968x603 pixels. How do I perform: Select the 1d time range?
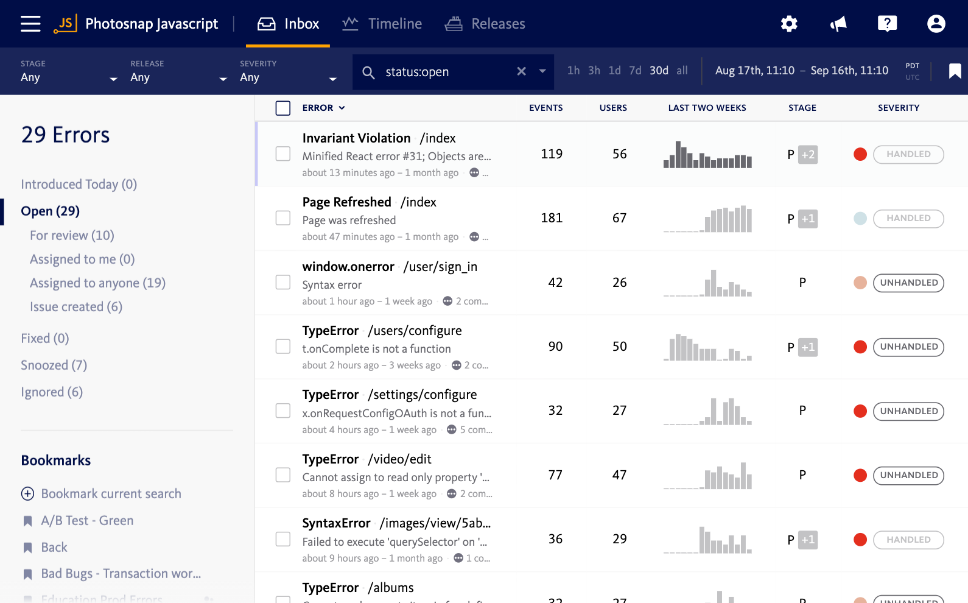(615, 71)
